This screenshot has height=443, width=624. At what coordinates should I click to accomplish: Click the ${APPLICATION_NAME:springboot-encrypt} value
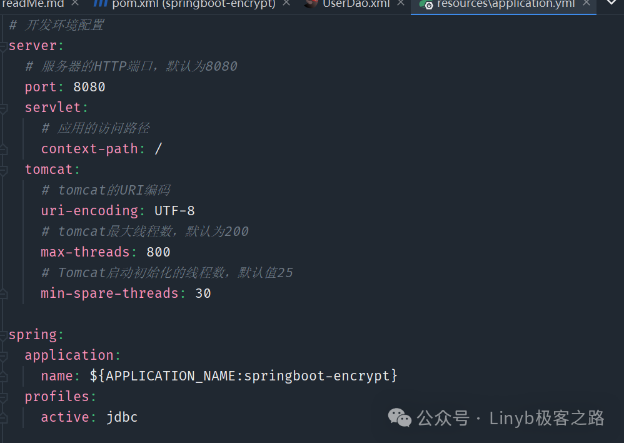(244, 376)
